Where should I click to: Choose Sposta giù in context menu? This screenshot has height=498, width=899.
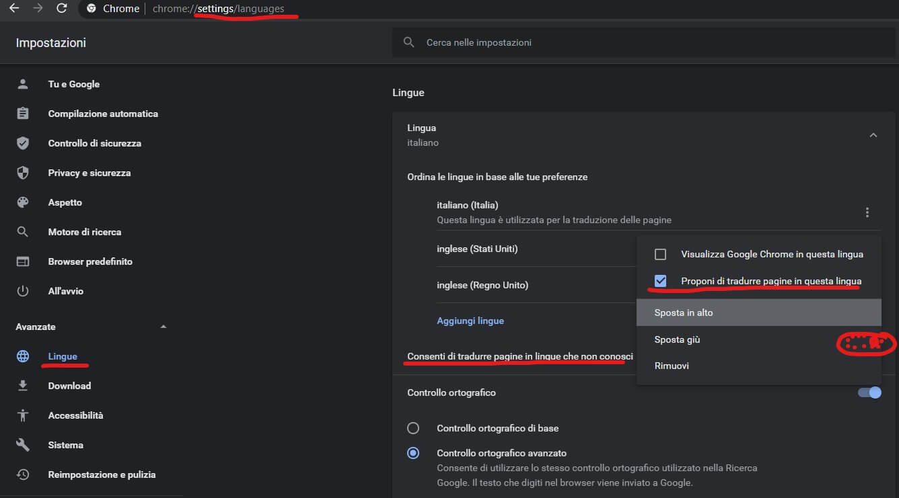[677, 339]
